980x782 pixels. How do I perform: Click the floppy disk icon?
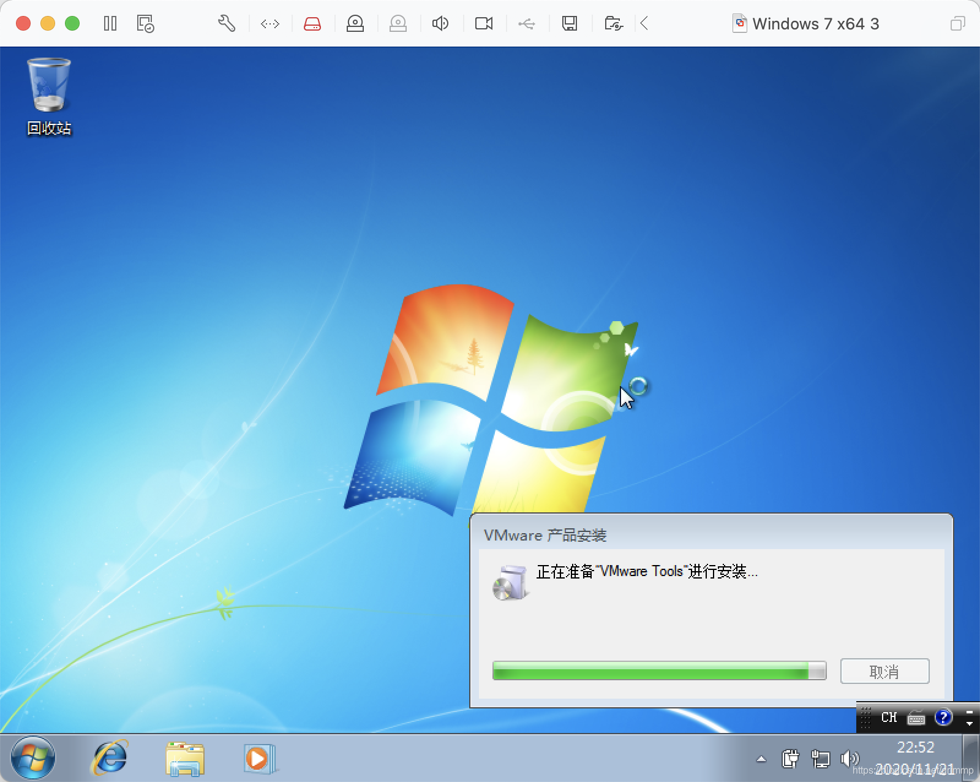pos(570,24)
